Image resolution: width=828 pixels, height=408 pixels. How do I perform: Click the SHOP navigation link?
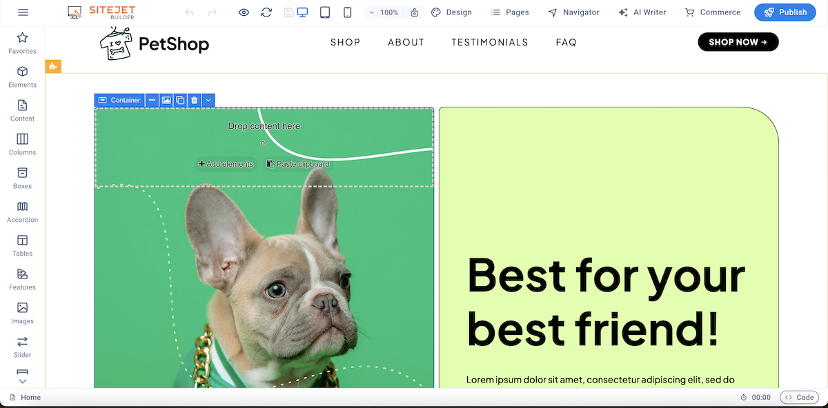345,42
